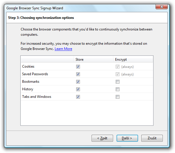Screen dimensions: 175x153
Task: Select the Bookmarks row label
Action: [x=31, y=82]
